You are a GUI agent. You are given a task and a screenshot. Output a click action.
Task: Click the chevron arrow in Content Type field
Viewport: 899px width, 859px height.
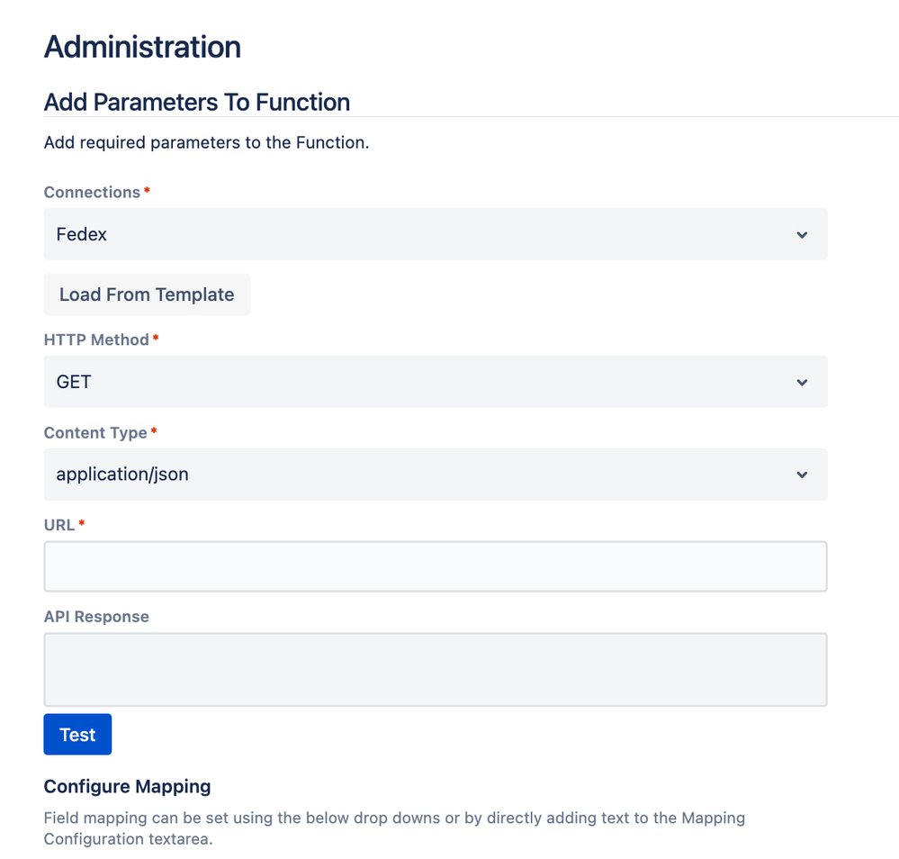point(802,475)
